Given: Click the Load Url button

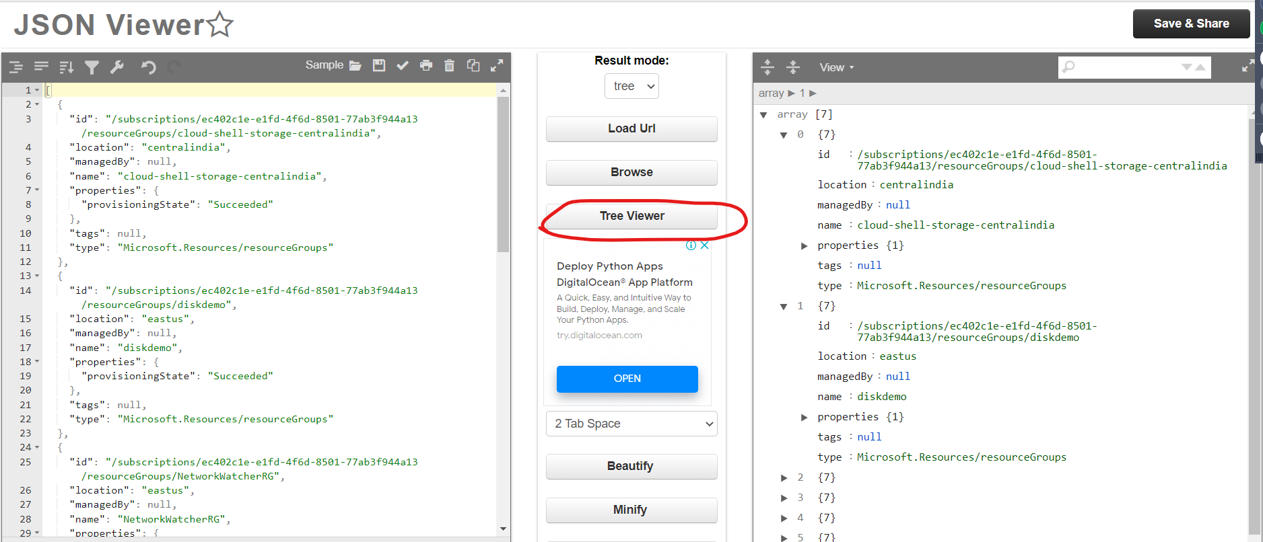Looking at the screenshot, I should click(631, 128).
